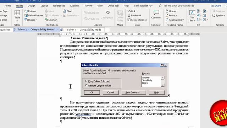Open the Office Tab ribbon tab
Image resolution: width=227 pixels, height=128 pixels.
click(113, 6)
